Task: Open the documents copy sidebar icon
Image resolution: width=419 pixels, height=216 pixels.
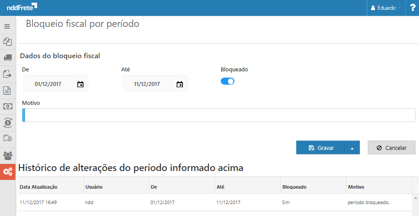Action: (8, 41)
